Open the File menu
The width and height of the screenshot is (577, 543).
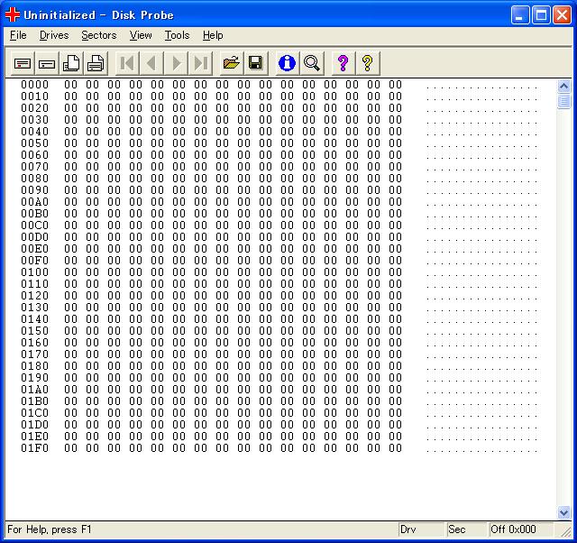(x=18, y=35)
